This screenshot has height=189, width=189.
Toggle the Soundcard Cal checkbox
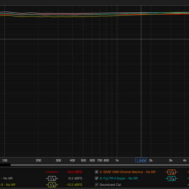click(96, 184)
